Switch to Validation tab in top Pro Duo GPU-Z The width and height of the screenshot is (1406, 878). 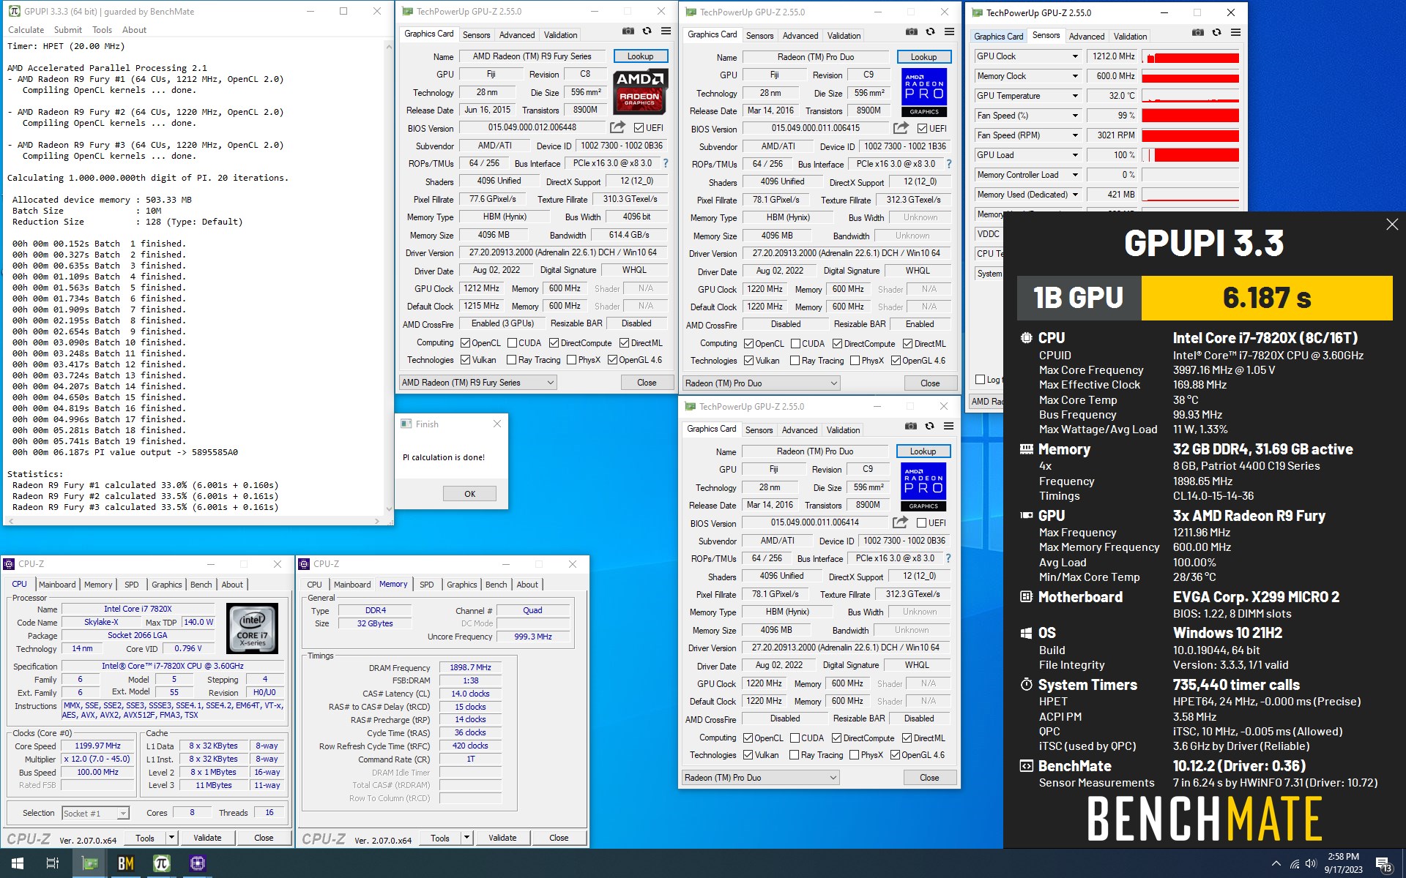844,36
